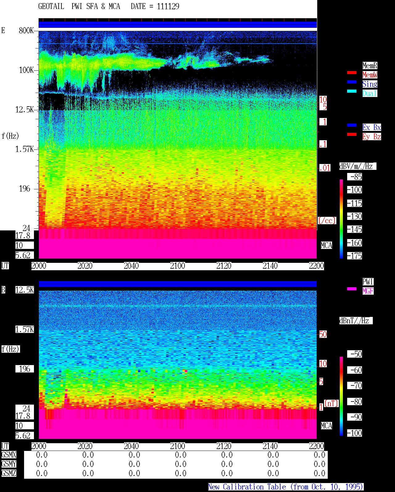Click the -85 value on electric color scale
This screenshot has height=492, width=395.
[x=355, y=177]
